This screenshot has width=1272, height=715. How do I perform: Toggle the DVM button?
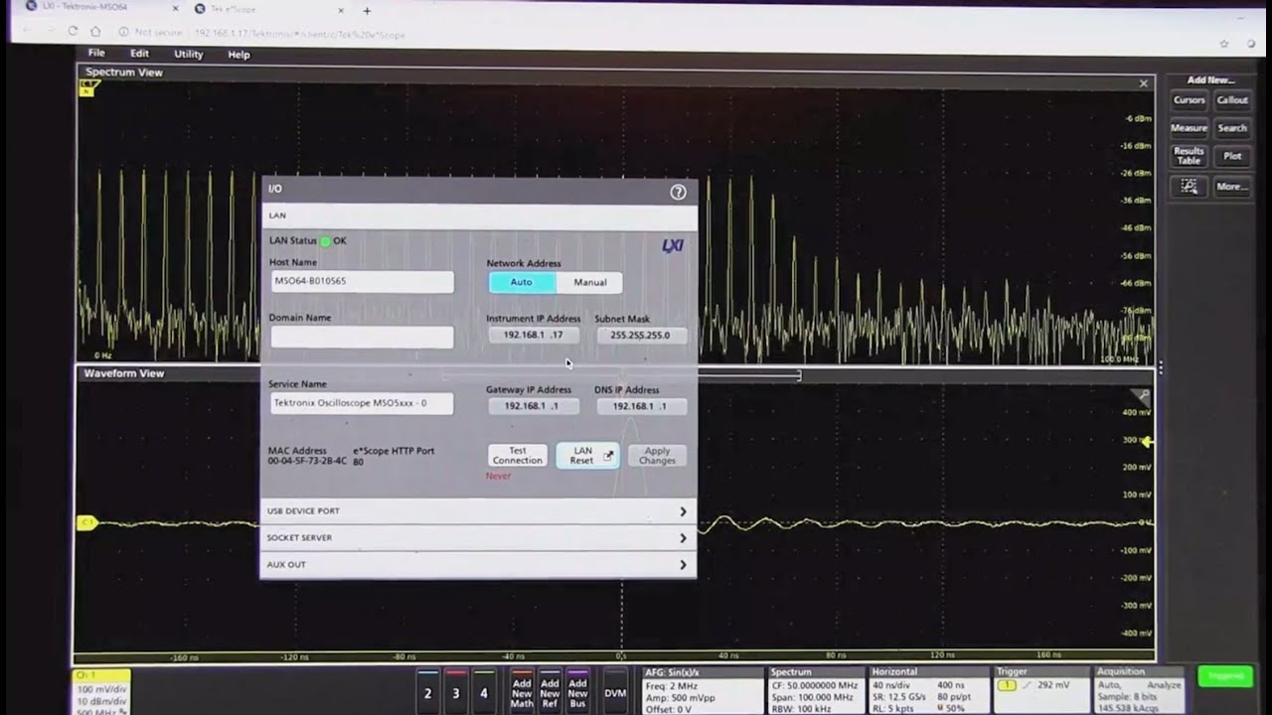615,692
